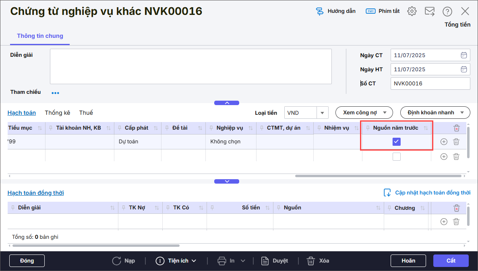Add row after the Dự toán line
Screen dimensions: 478x271
pos(444,142)
